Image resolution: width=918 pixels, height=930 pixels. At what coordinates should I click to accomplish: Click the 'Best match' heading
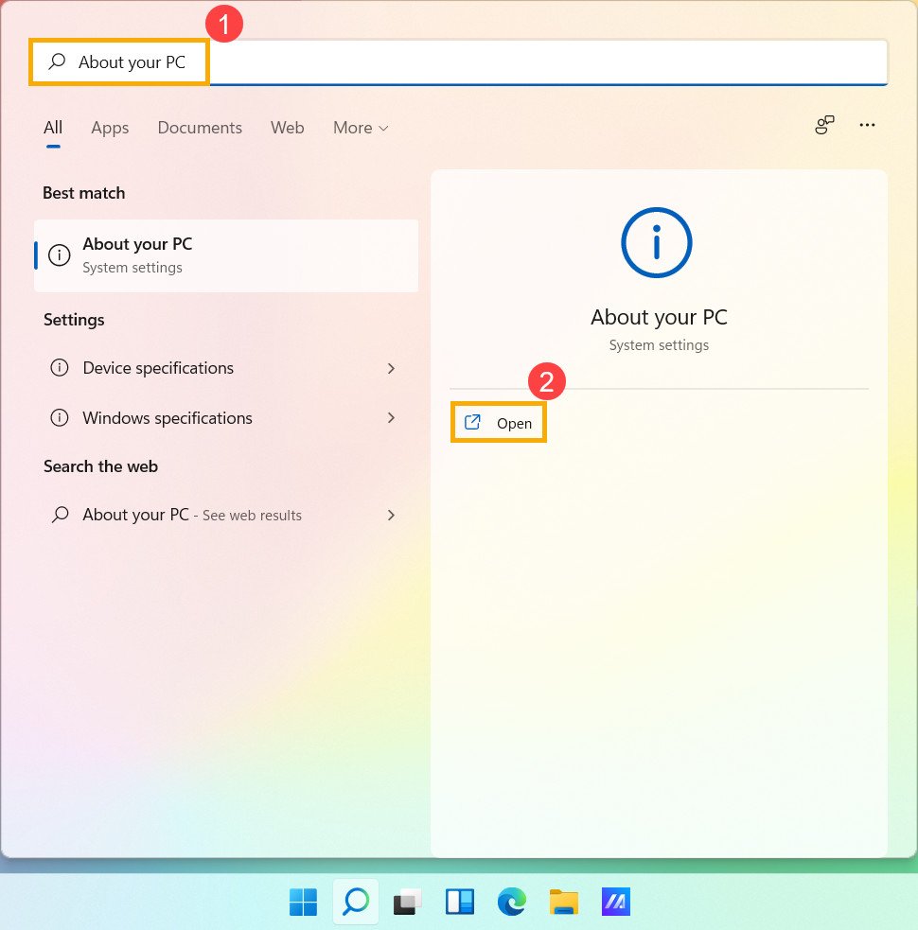pos(83,193)
